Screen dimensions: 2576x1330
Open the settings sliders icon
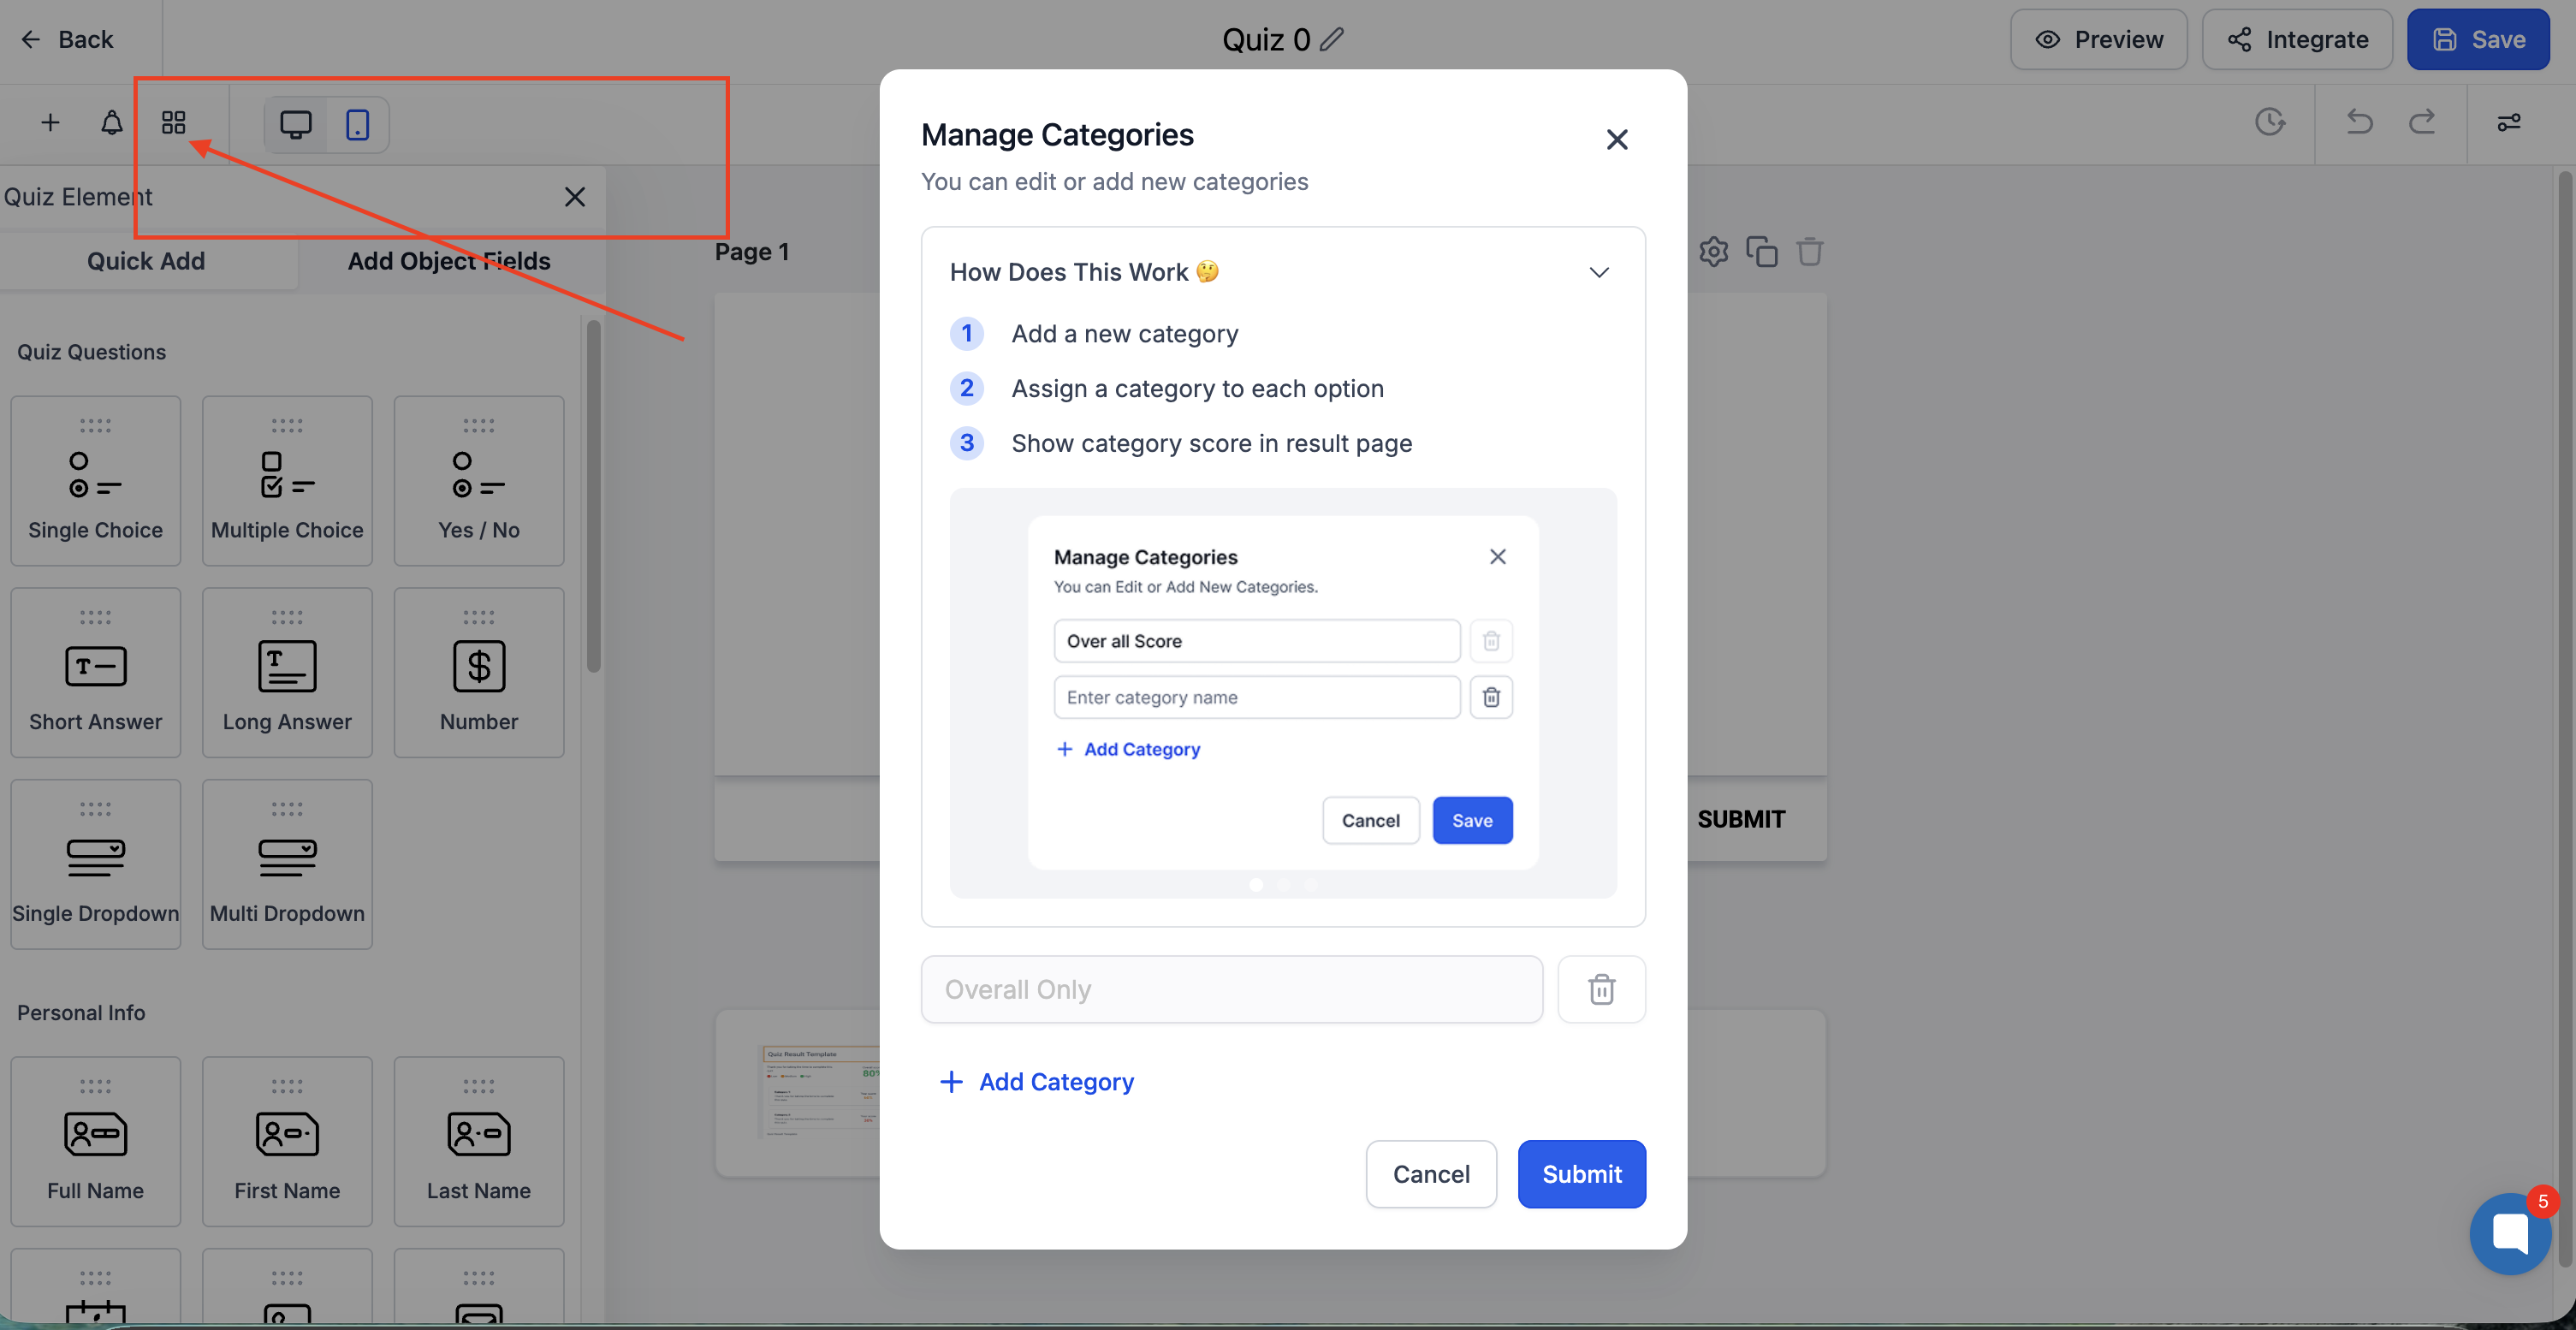[x=2508, y=122]
